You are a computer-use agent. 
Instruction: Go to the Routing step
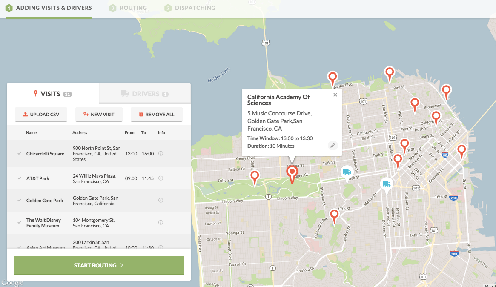(129, 8)
